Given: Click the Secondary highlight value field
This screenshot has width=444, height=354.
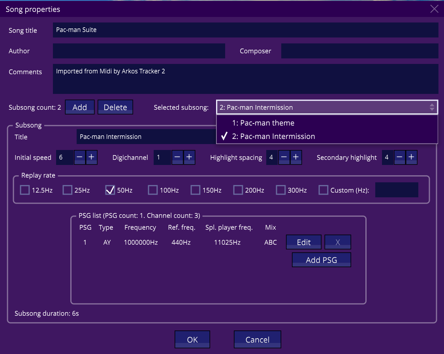Looking at the screenshot, I should 388,157.
